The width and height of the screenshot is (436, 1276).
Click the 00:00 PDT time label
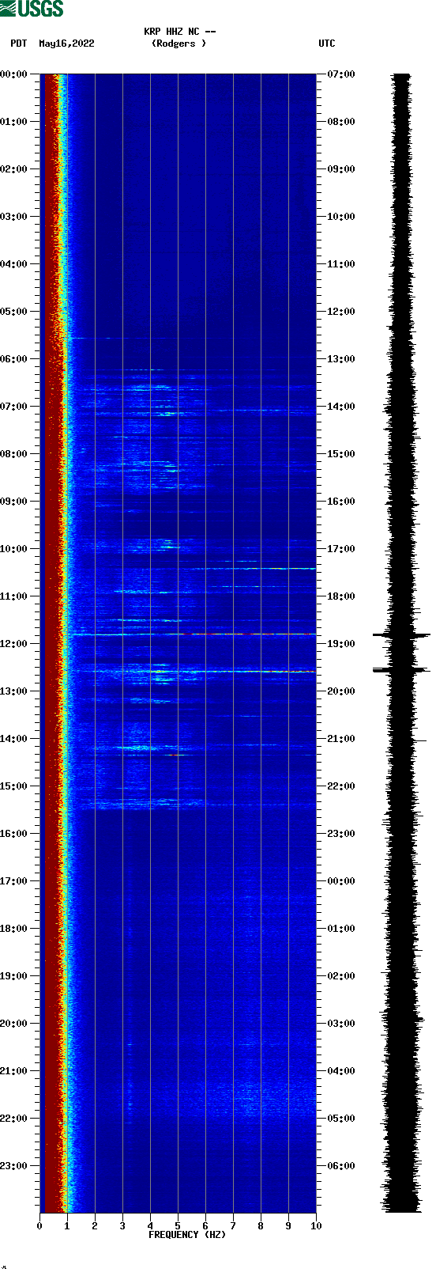pos(14,74)
